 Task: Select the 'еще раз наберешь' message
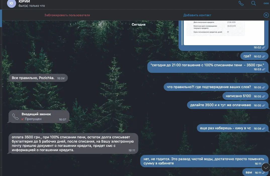click(233, 128)
